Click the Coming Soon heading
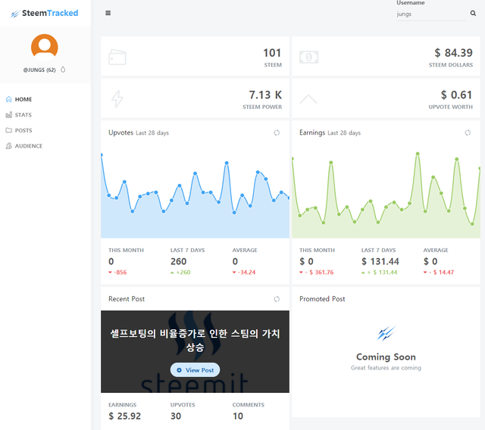The height and width of the screenshot is (430, 485). (x=386, y=357)
